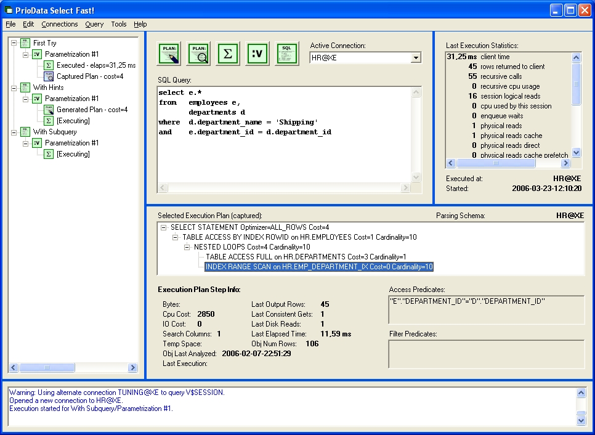Click the Generate Plan pencil toolbar icon
The height and width of the screenshot is (435, 595).
tap(169, 54)
